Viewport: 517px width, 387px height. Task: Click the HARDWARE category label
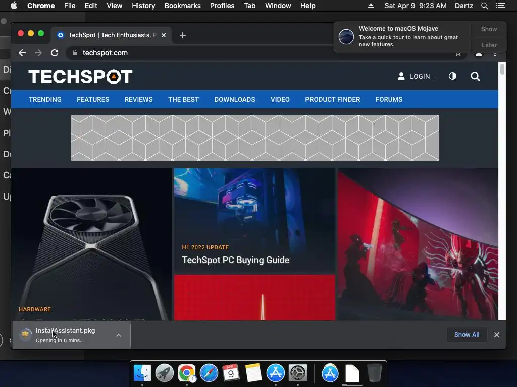coord(35,309)
